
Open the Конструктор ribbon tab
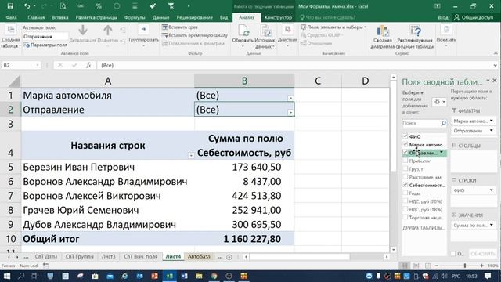tap(279, 17)
